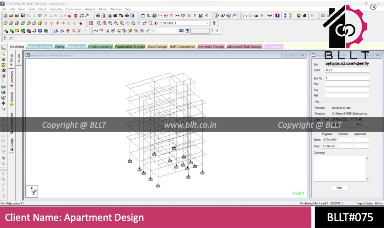Image resolution: width=384 pixels, height=228 pixels.
Task: Open the vertical Design page tab
Action: click(12, 145)
